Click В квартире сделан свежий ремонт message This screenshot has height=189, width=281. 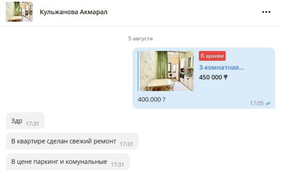tap(72, 141)
